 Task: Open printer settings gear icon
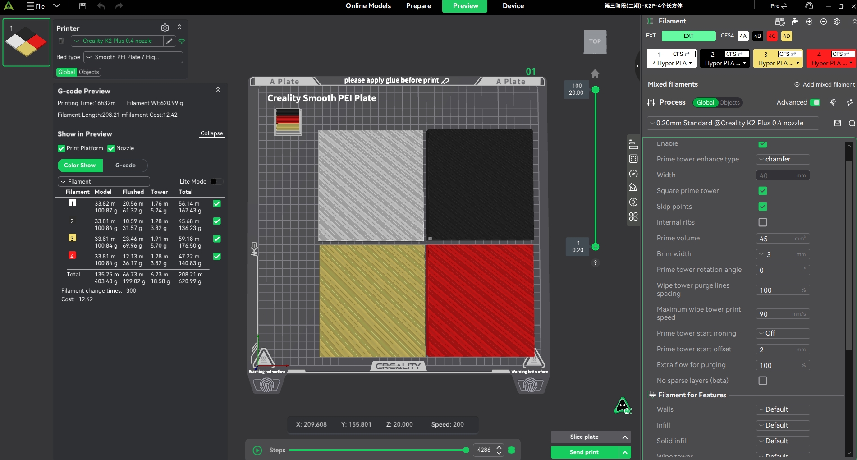pos(165,28)
